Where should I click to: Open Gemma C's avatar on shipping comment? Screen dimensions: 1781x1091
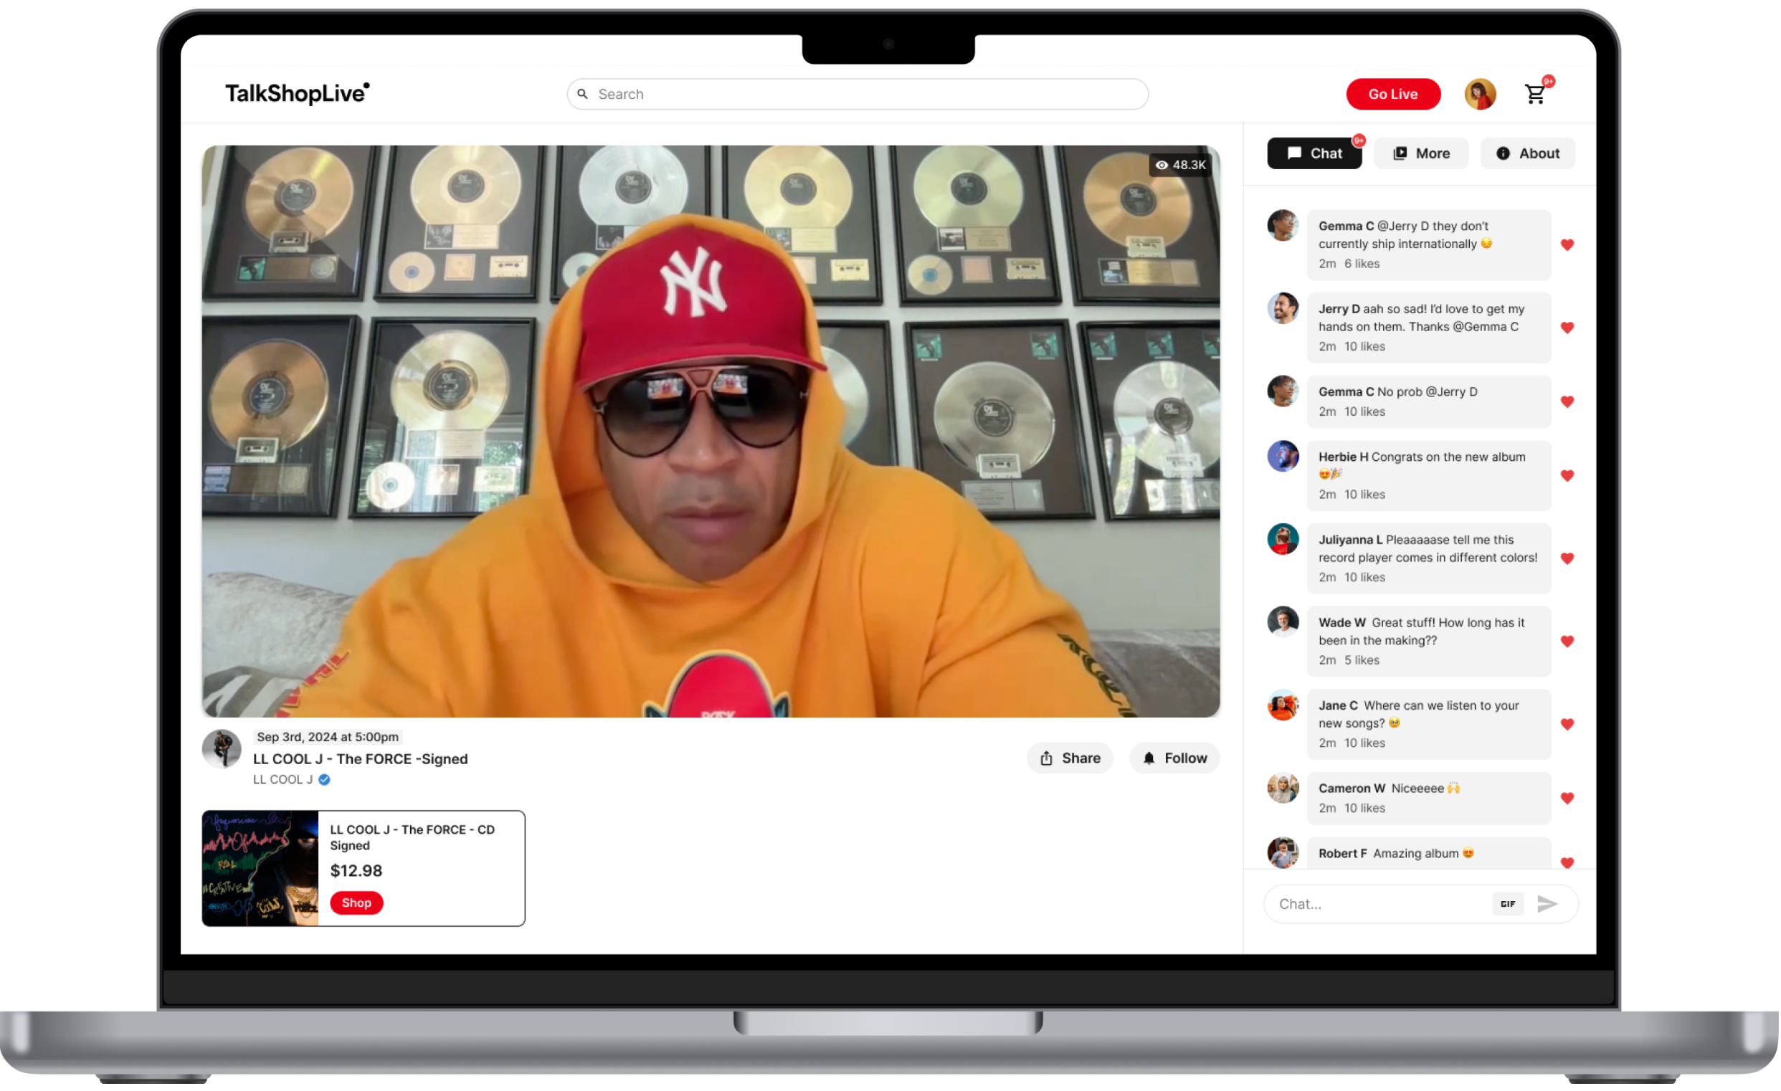coord(1283,225)
